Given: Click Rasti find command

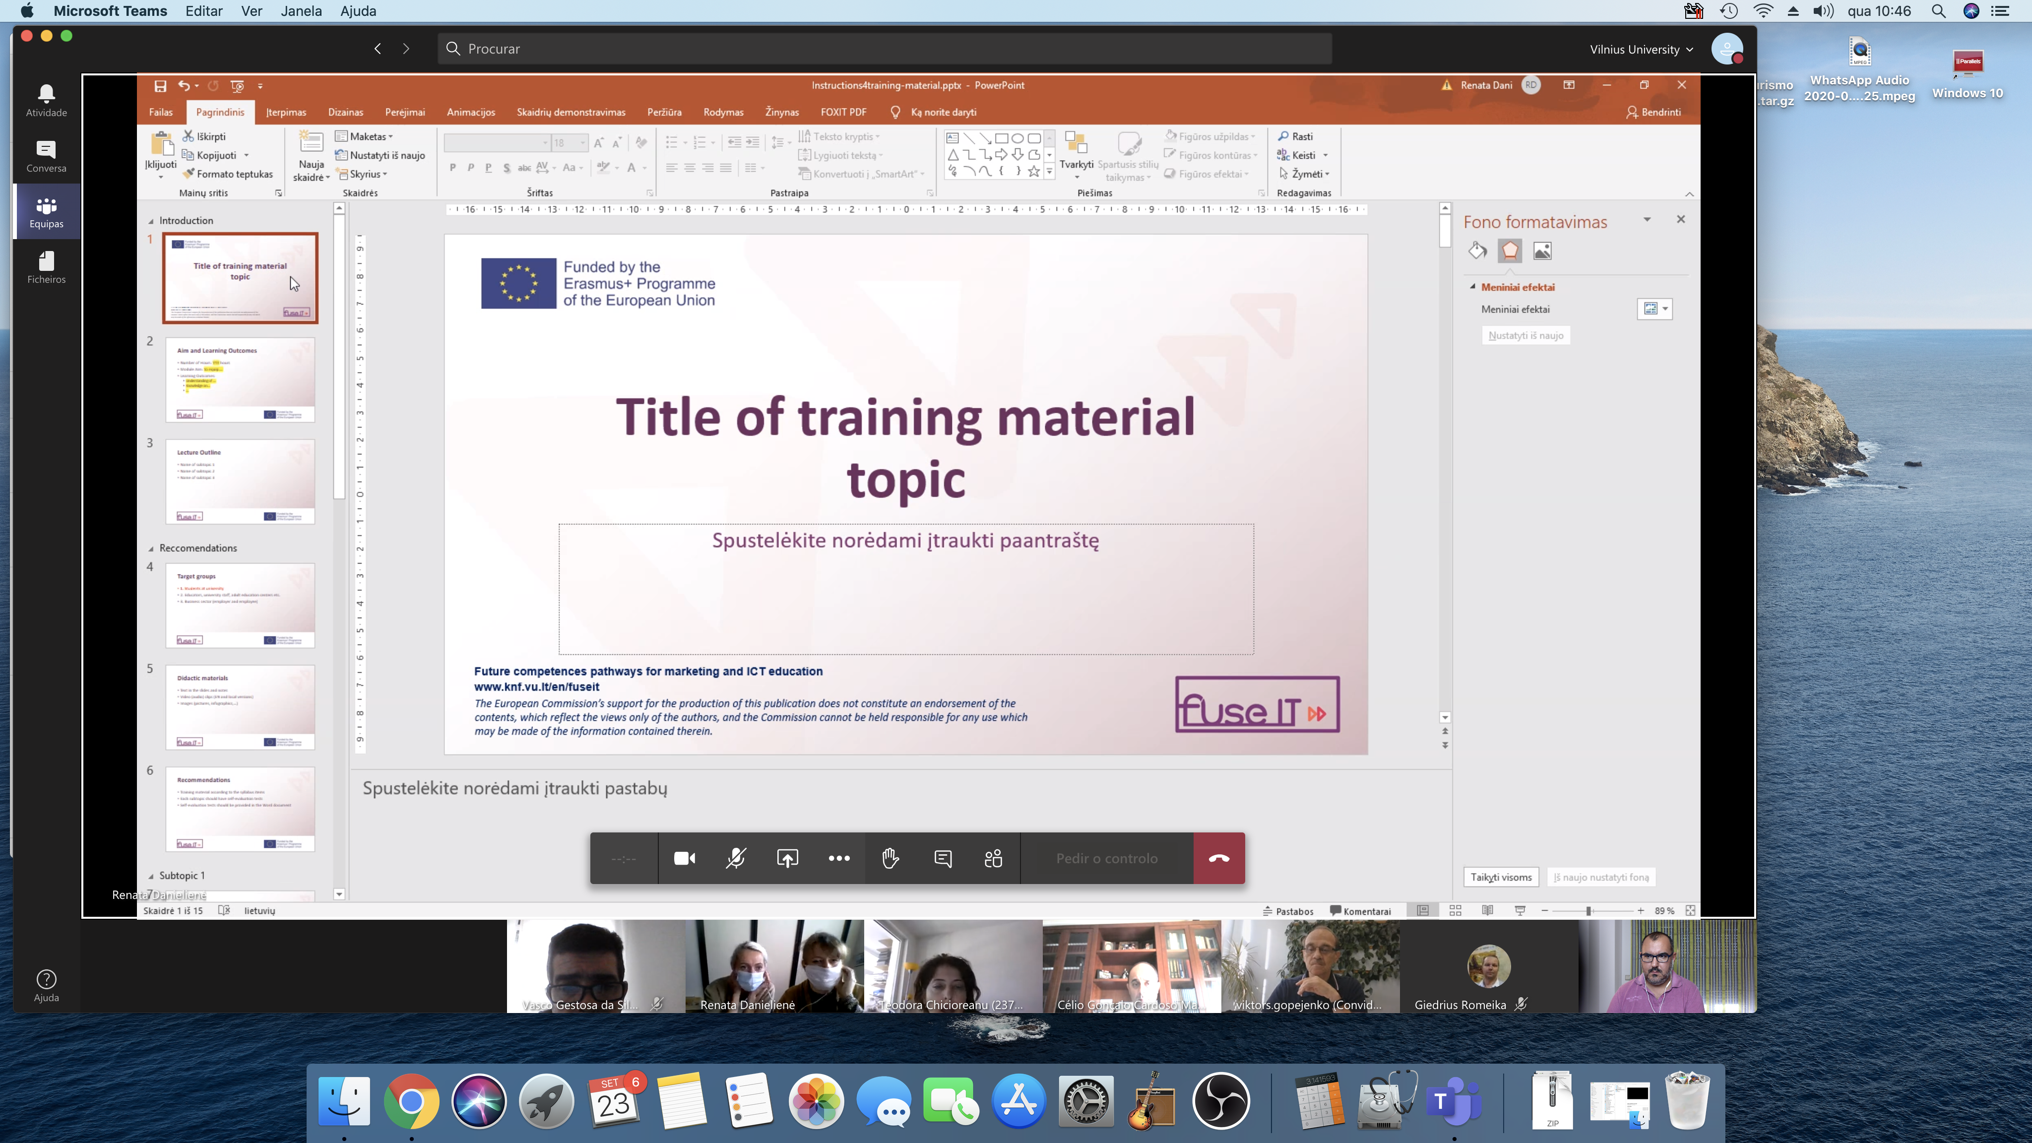Looking at the screenshot, I should pyautogui.click(x=1295, y=136).
